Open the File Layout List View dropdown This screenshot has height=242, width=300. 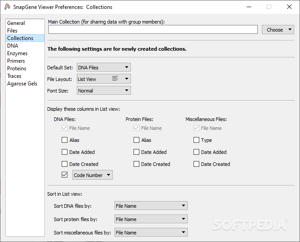(x=104, y=79)
